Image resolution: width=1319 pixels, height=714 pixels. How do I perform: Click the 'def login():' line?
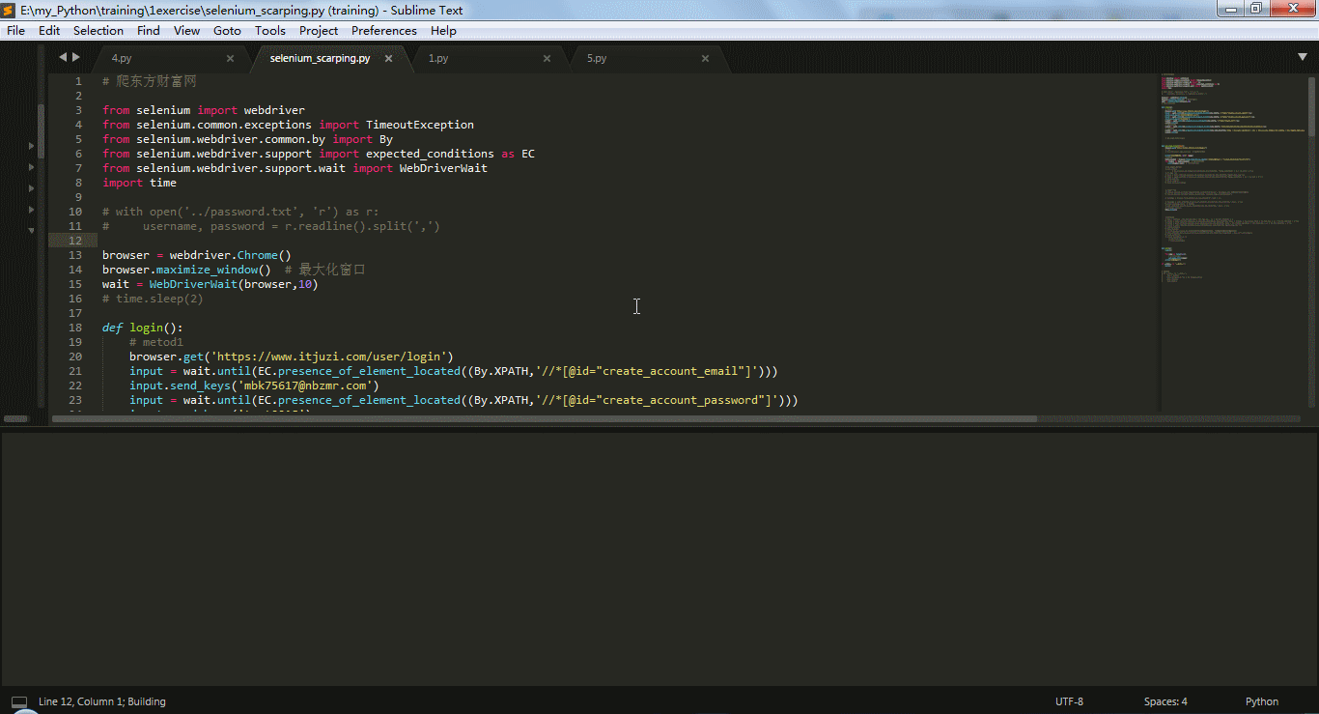click(143, 328)
